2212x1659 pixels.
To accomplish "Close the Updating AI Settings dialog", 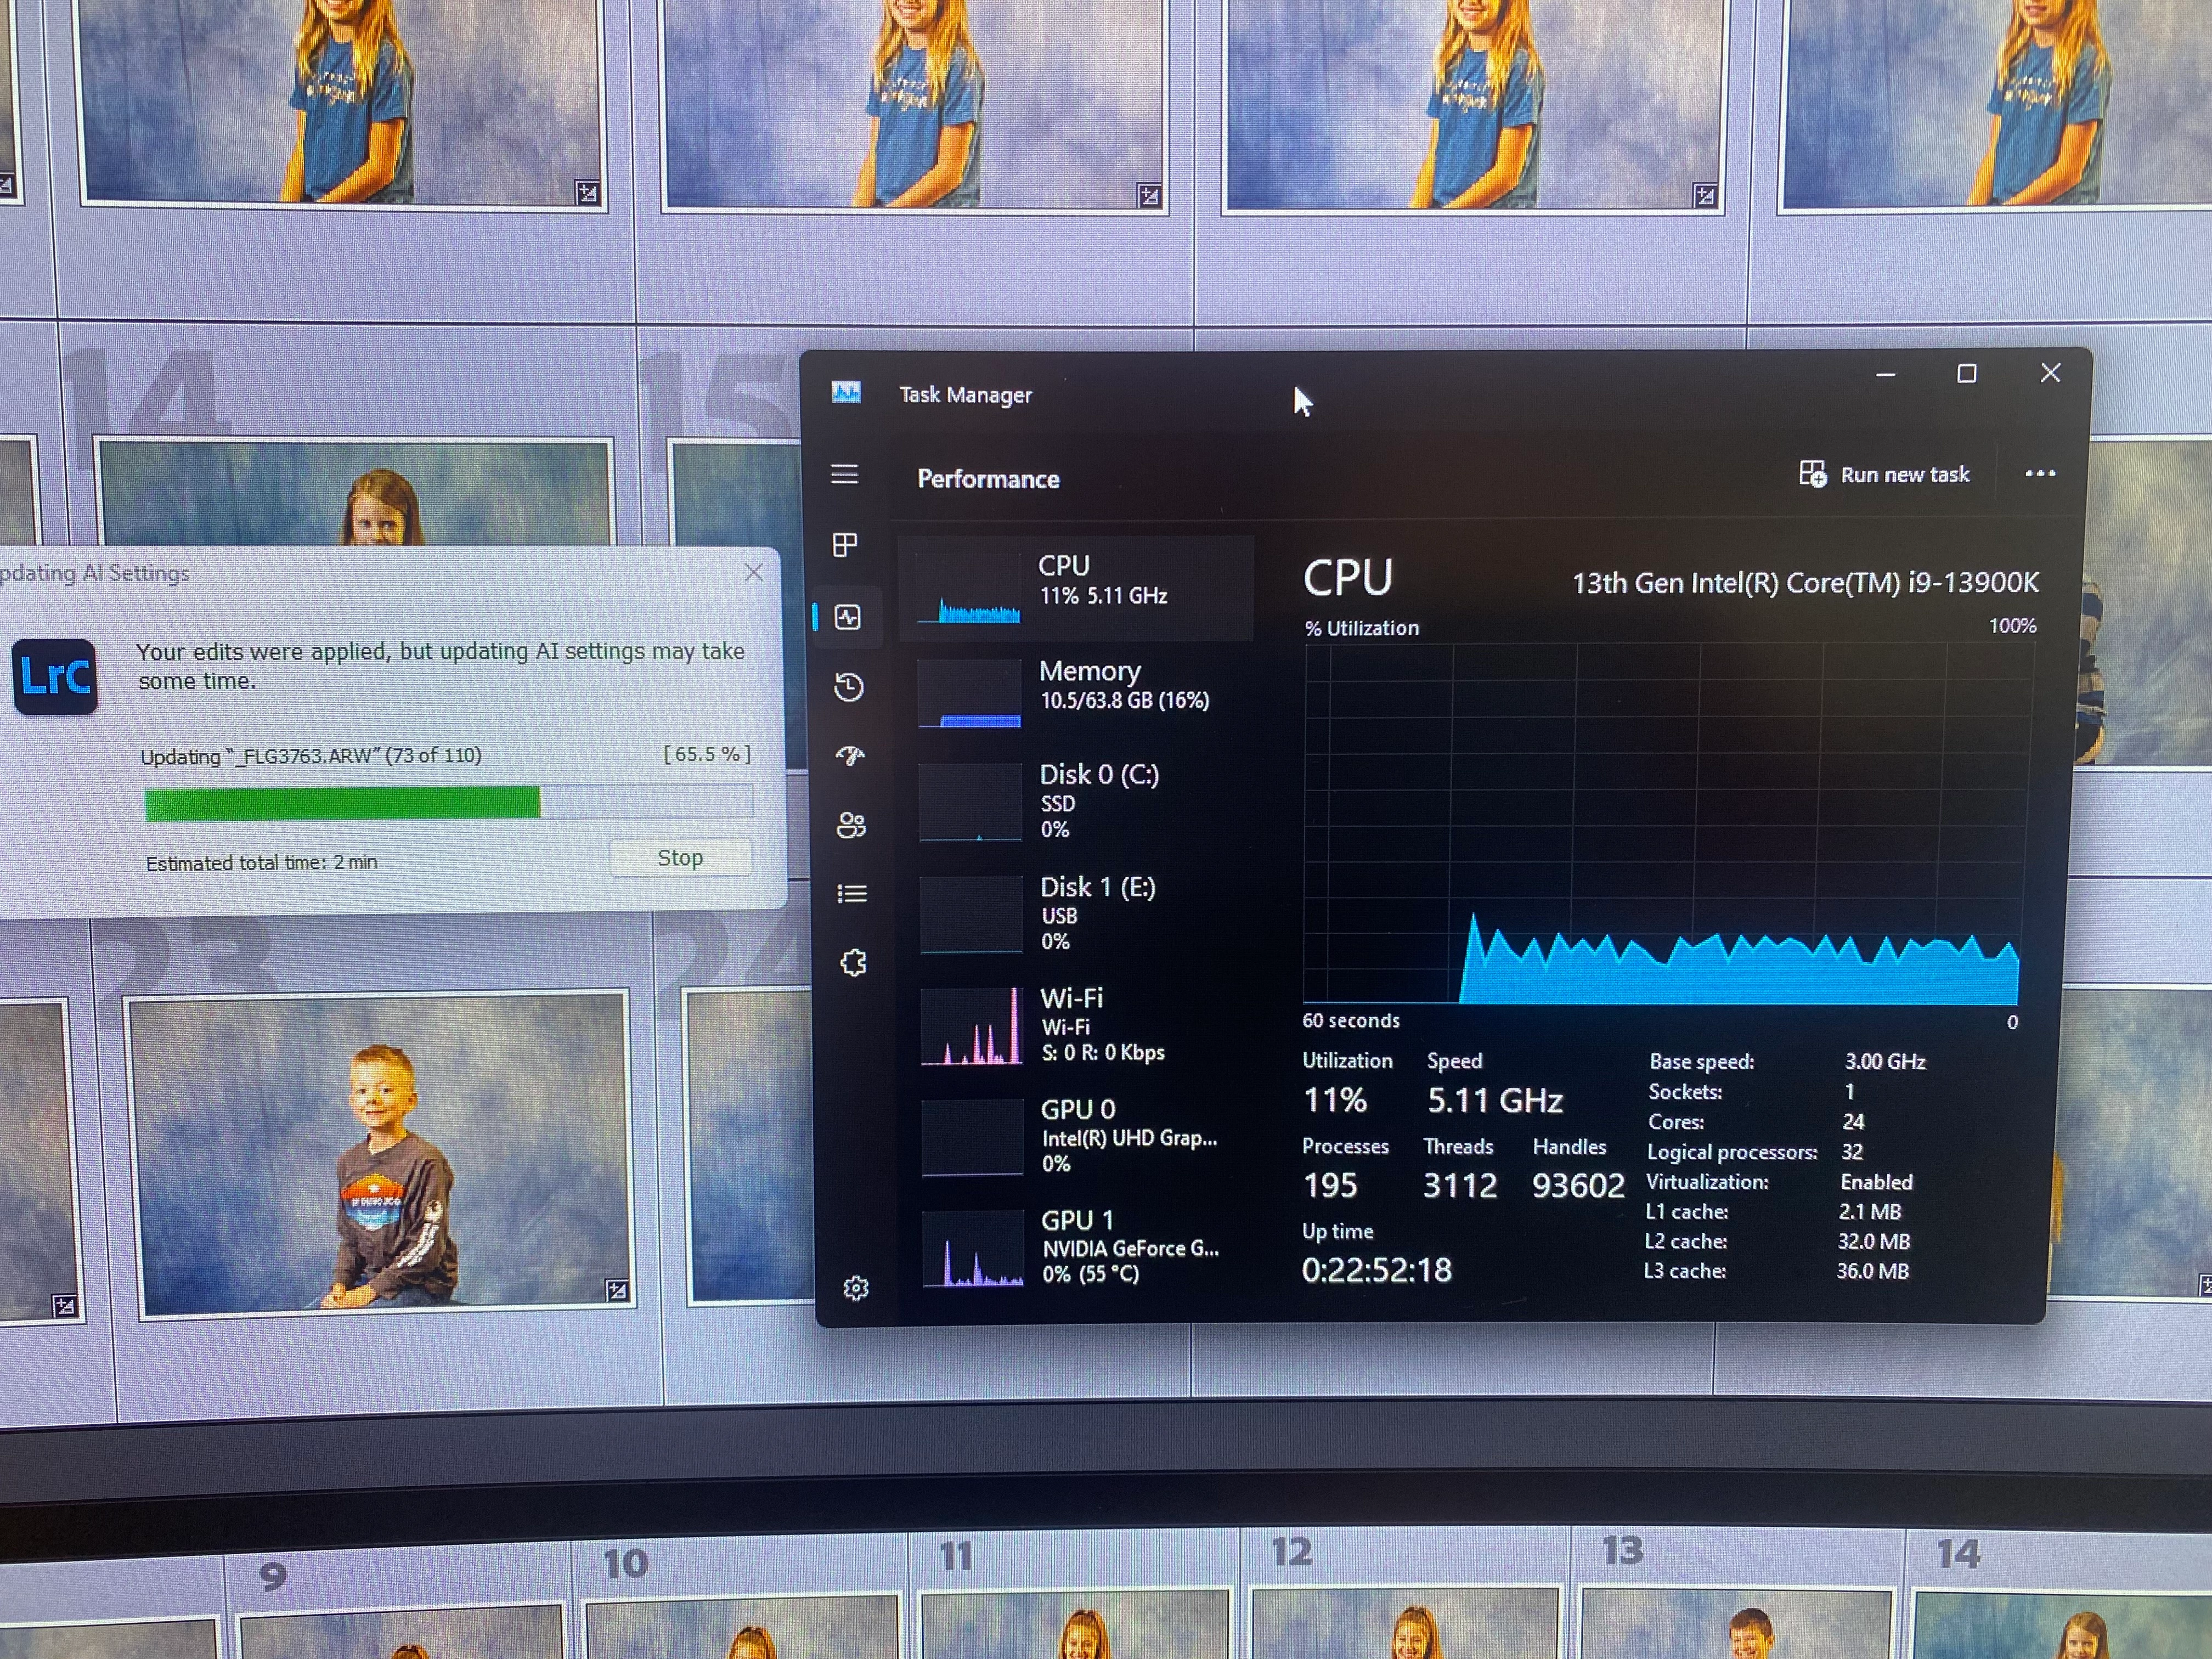I will point(753,573).
